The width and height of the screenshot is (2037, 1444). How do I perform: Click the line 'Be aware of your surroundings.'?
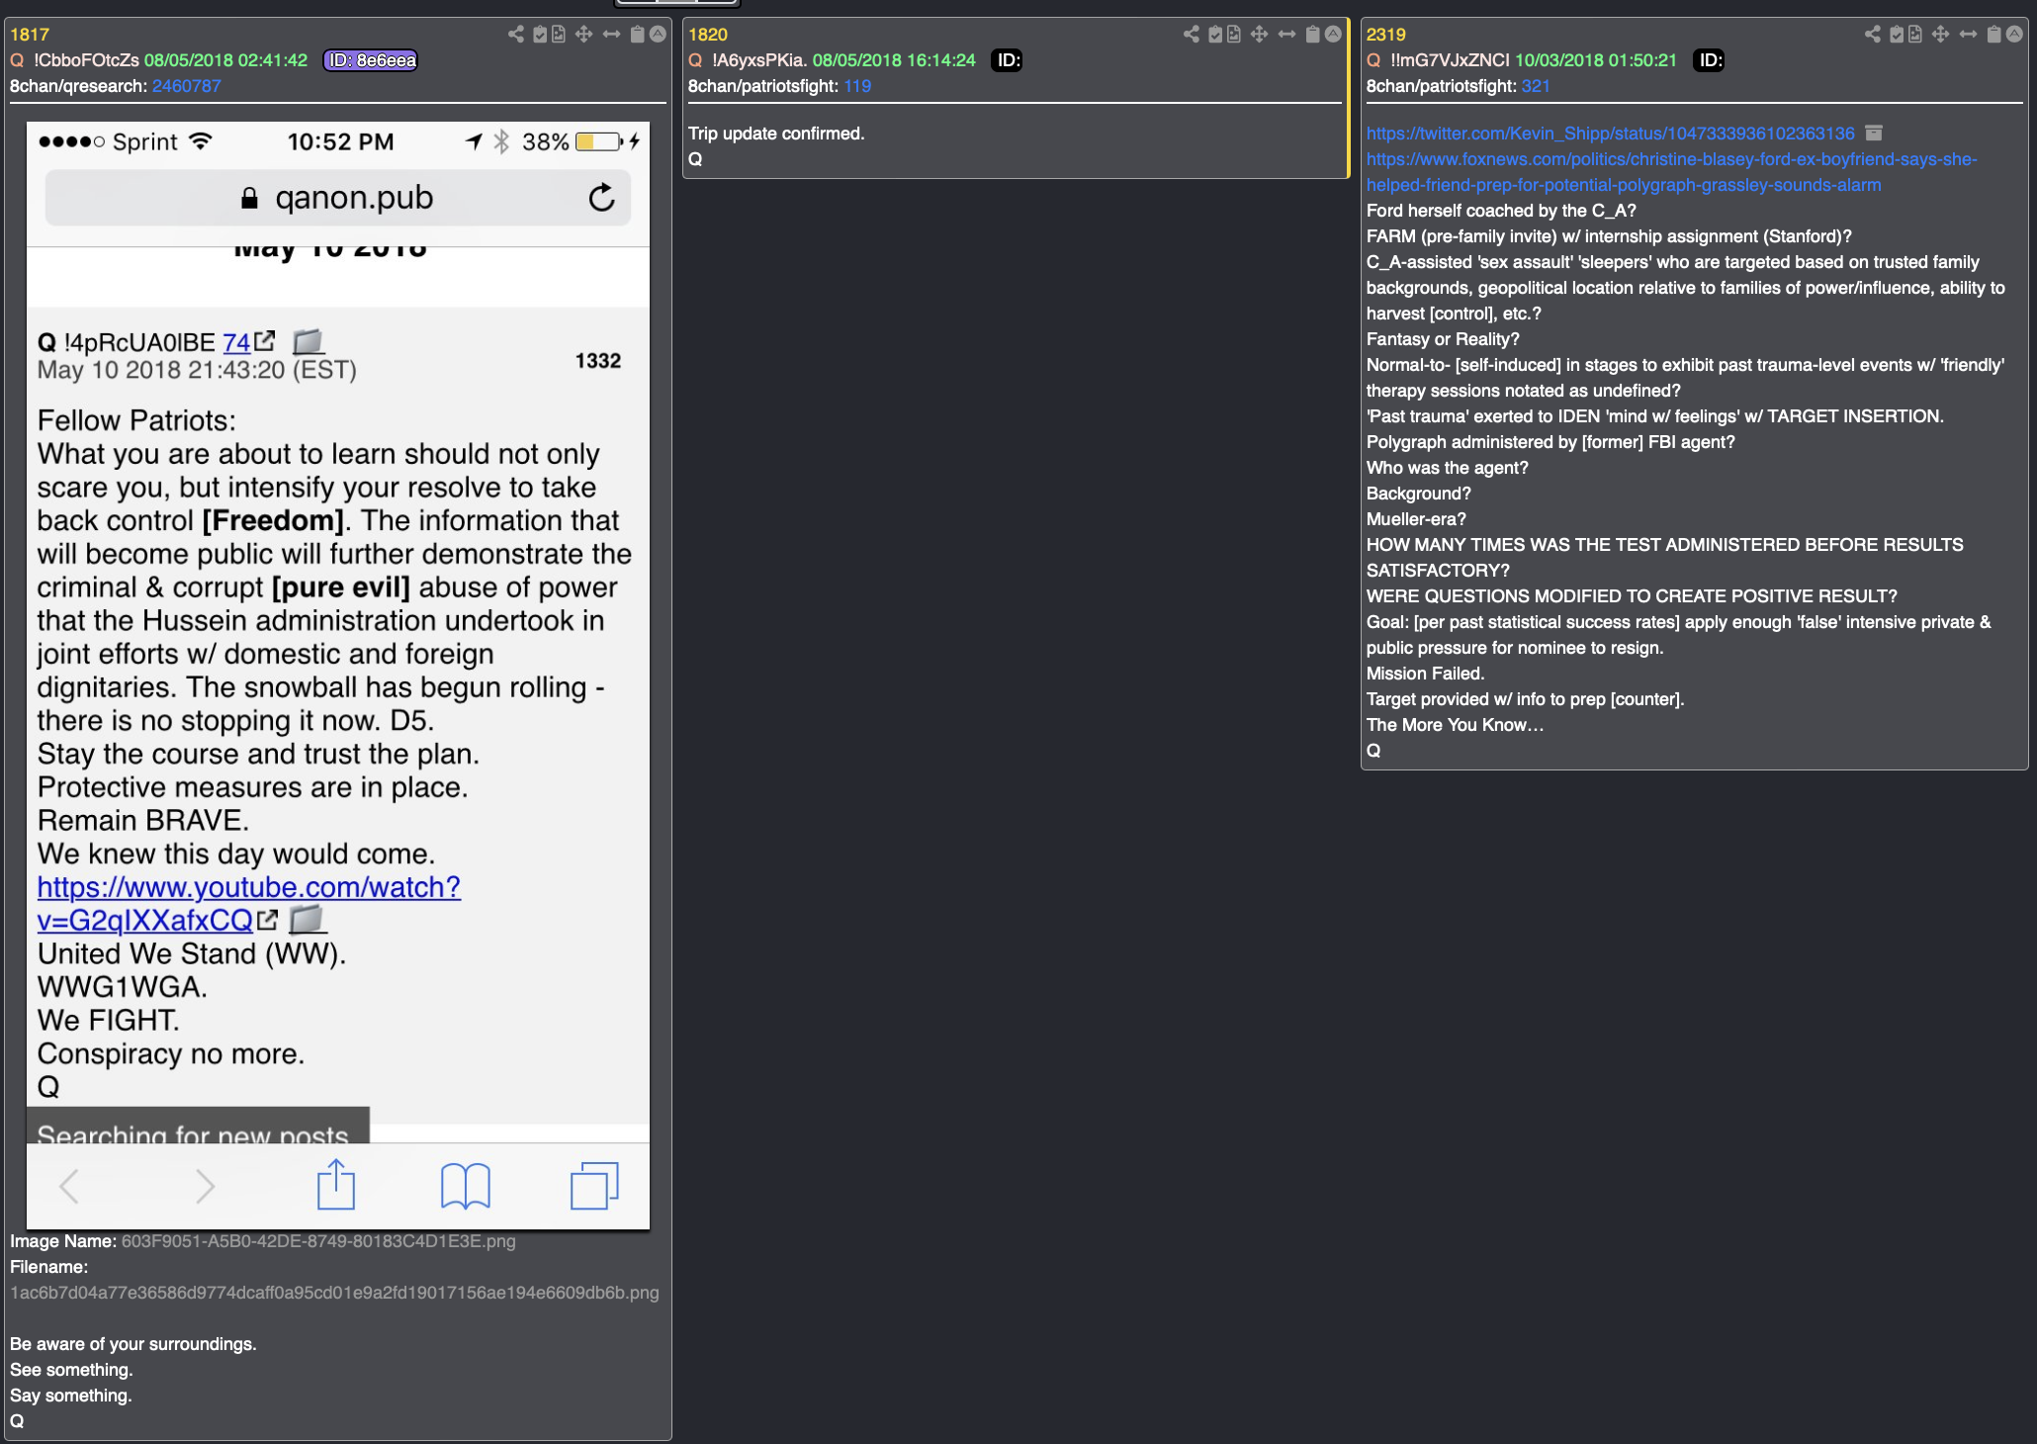[133, 1344]
